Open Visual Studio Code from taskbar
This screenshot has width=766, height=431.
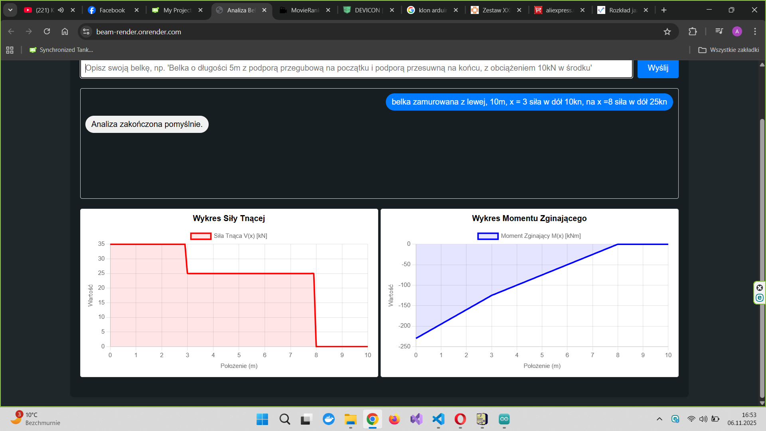(x=438, y=419)
